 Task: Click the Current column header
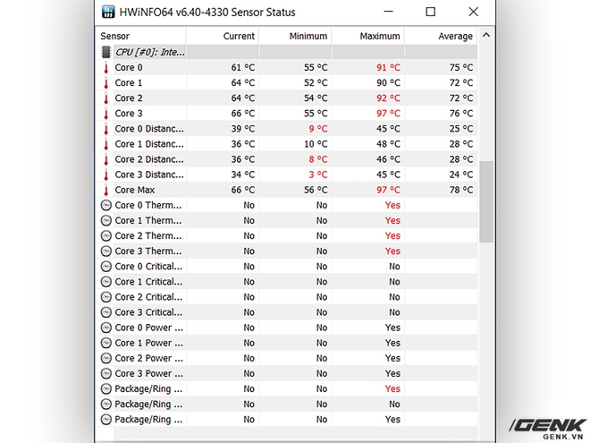(223, 36)
